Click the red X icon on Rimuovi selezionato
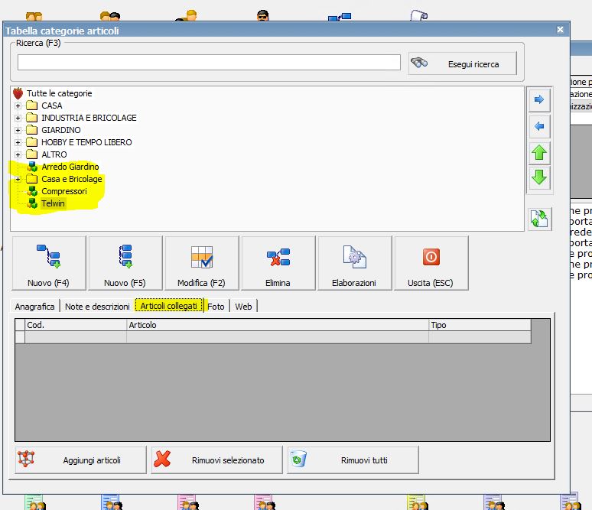Screen dimensions: 592x510 [x=162, y=460]
